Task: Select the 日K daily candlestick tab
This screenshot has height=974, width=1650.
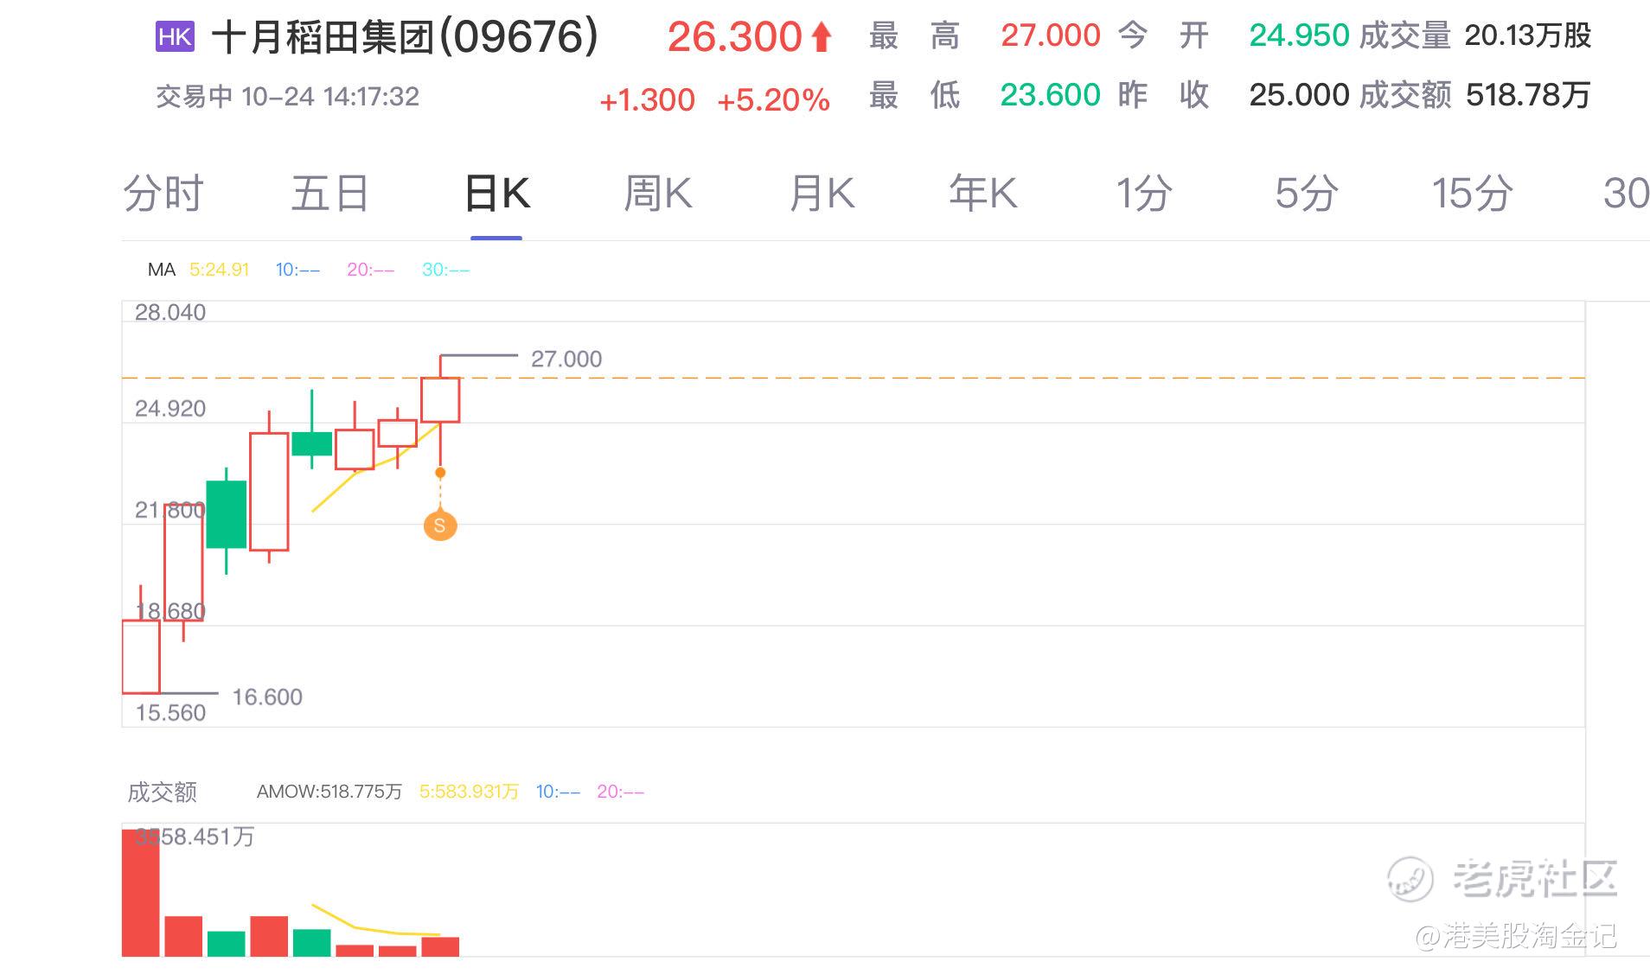Action: [x=496, y=193]
